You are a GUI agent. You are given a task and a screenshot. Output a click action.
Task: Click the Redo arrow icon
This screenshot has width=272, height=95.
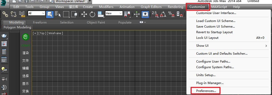pyautogui.click(x=42, y=1)
